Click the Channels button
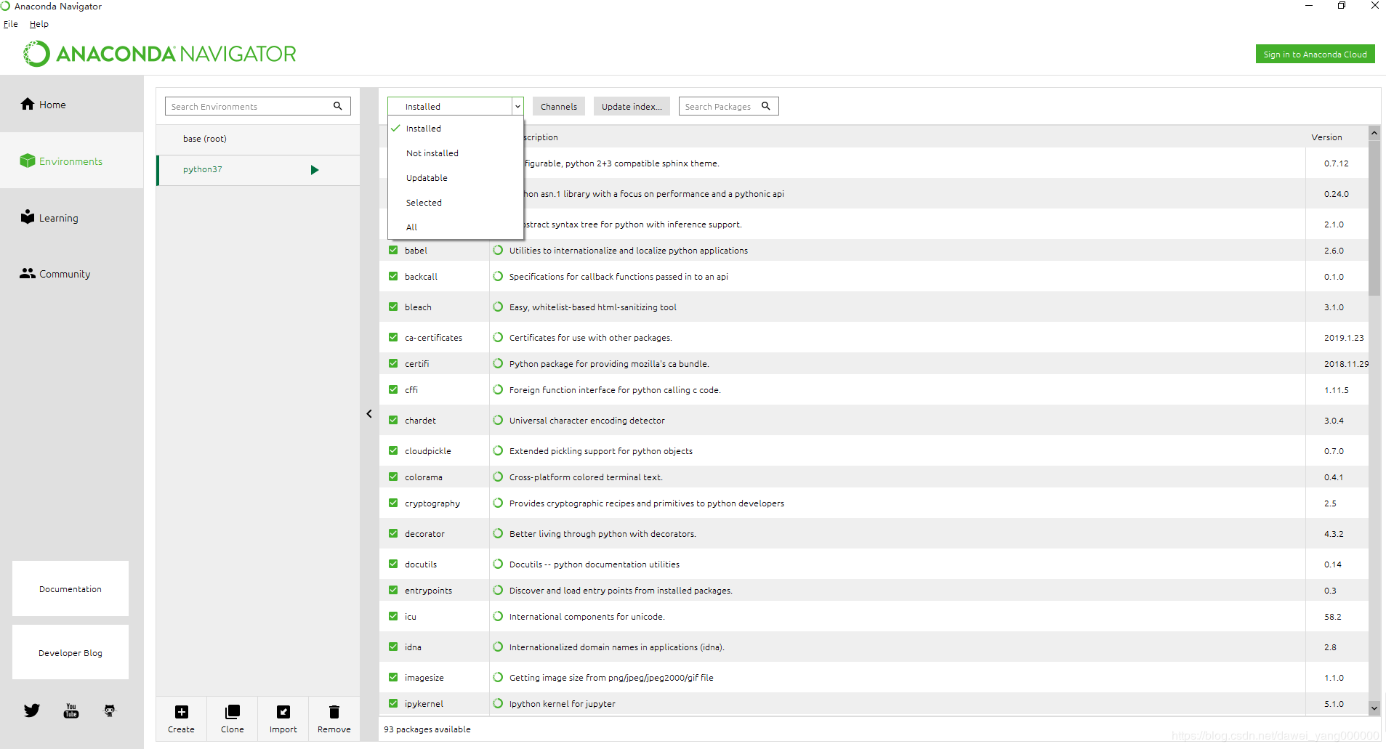The width and height of the screenshot is (1386, 749). [559, 106]
